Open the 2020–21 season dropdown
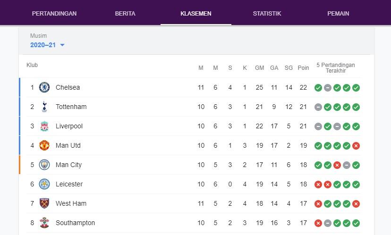Viewport: 391px width, 235px height. point(43,45)
